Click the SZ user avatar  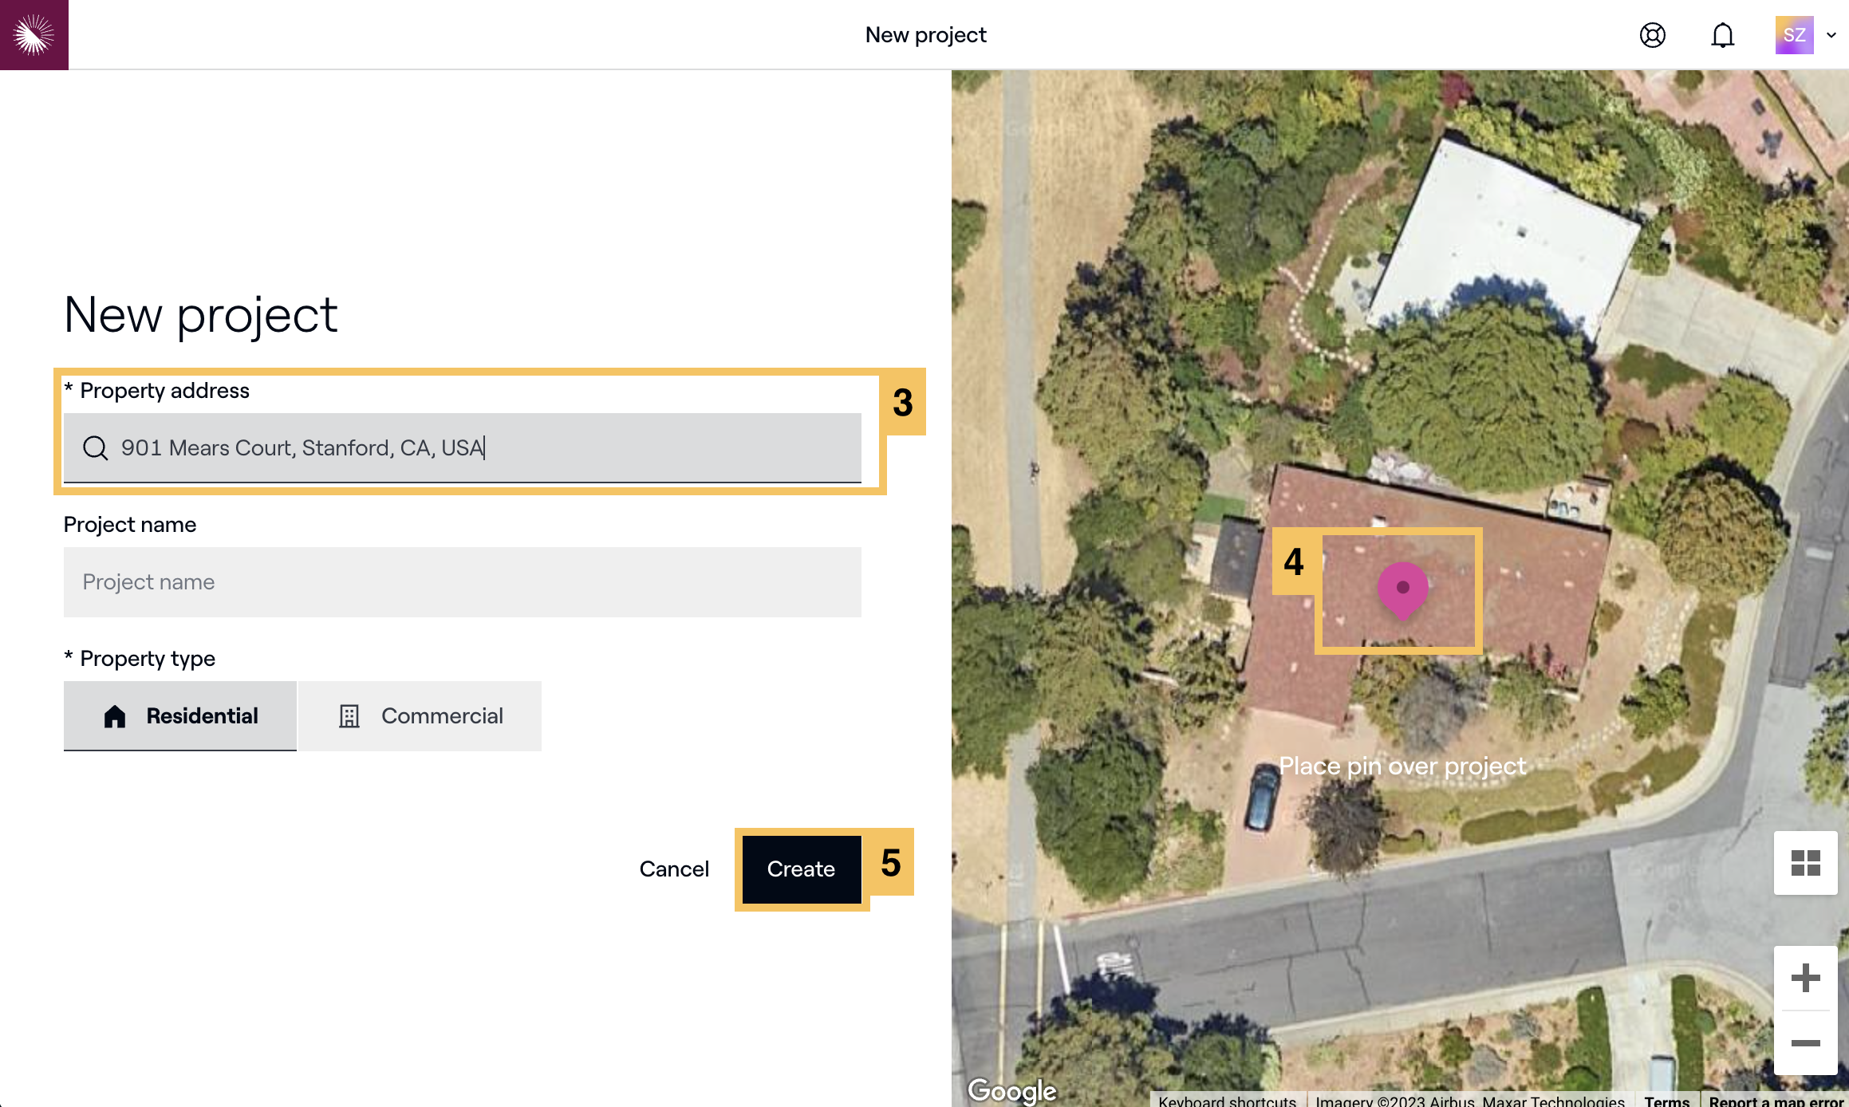[x=1794, y=35]
